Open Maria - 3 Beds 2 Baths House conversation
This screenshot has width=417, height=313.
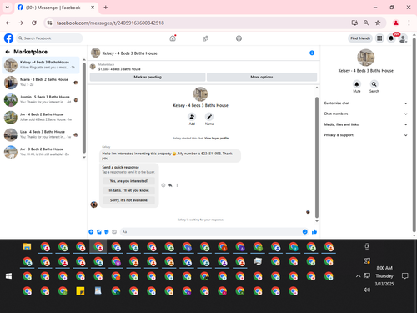(x=41, y=83)
